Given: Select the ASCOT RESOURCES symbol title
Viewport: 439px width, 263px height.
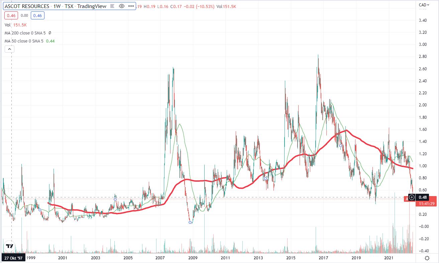Looking at the screenshot, I should 27,6.
